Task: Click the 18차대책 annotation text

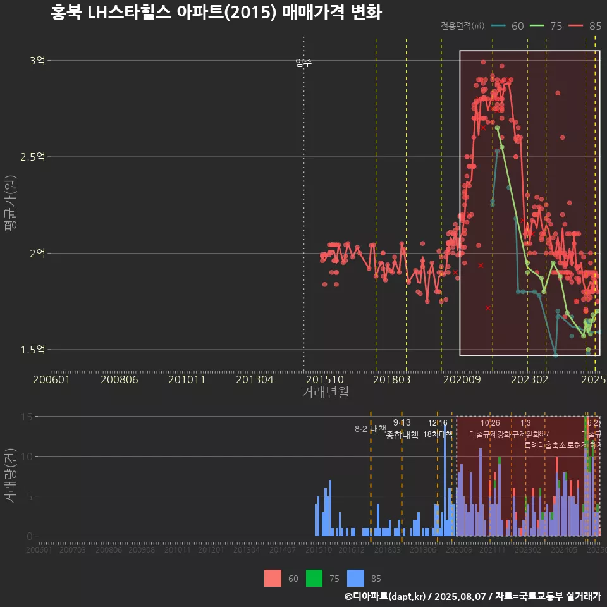Action: 438,434
